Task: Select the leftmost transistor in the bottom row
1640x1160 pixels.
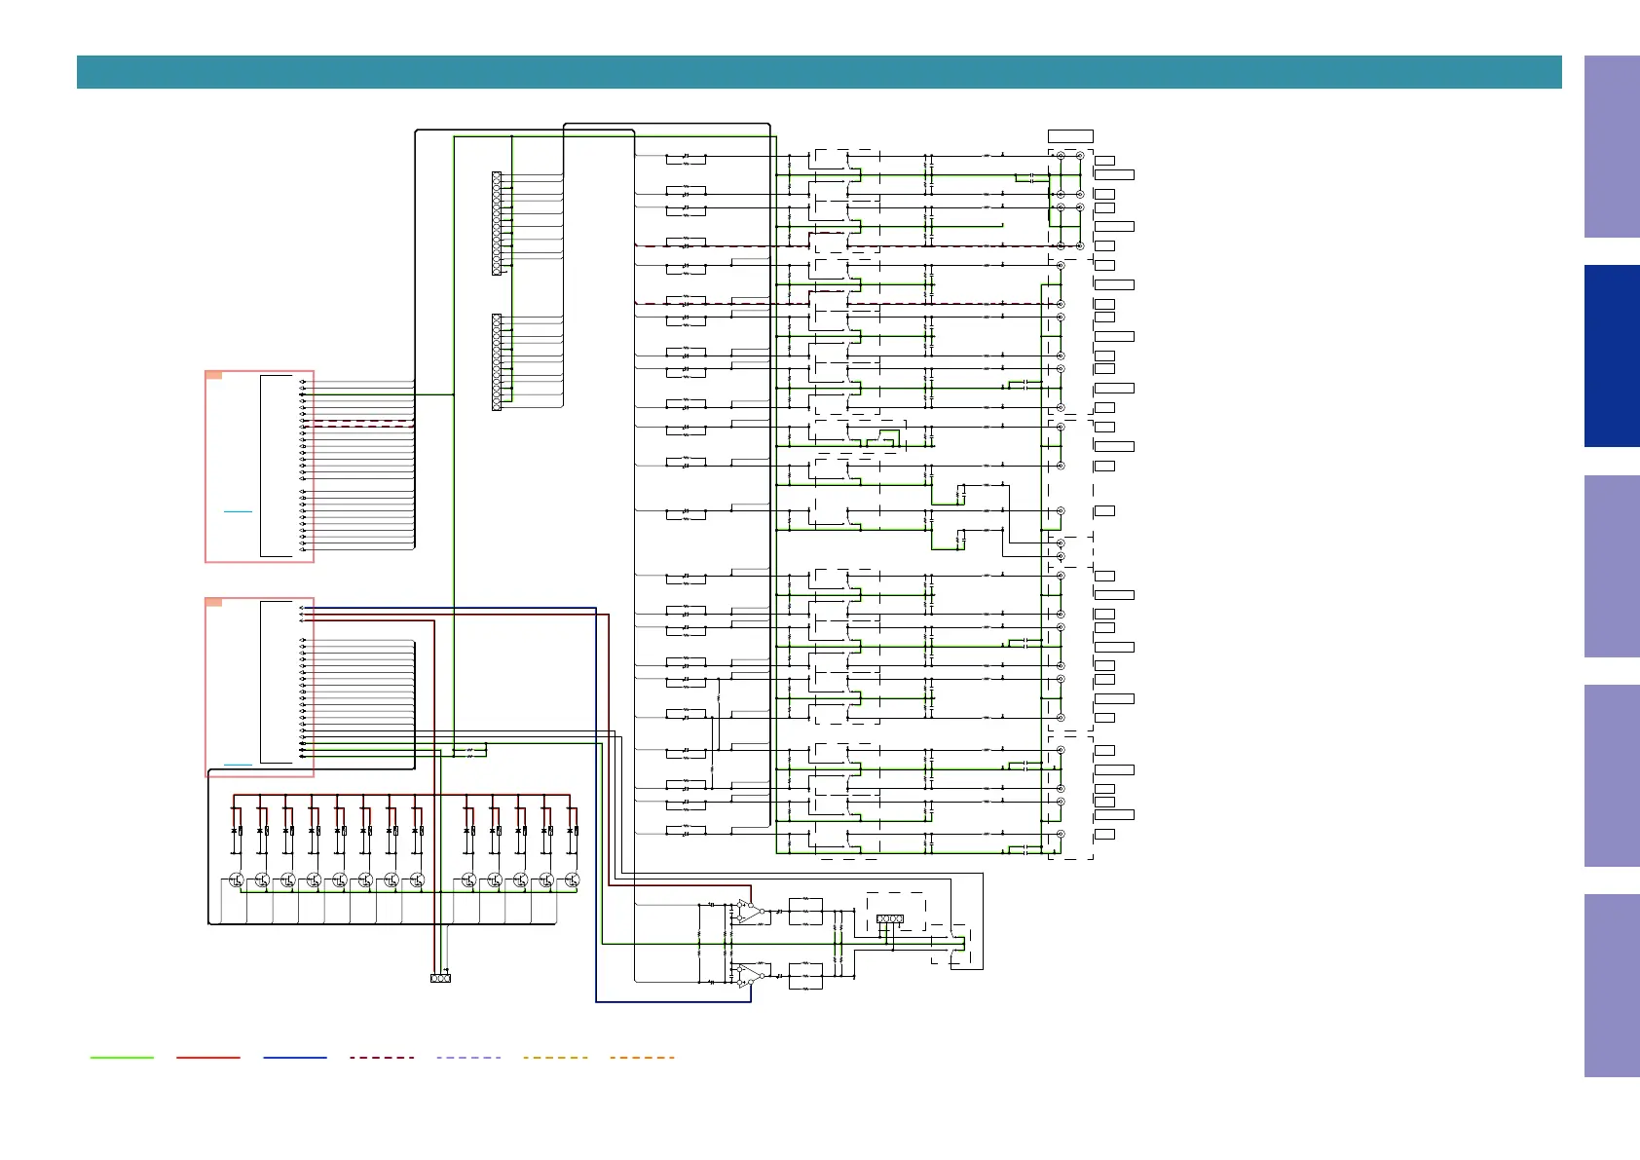Action: pyautogui.click(x=237, y=880)
